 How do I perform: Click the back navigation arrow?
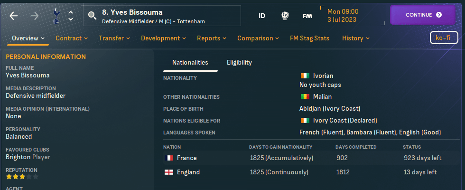13,16
